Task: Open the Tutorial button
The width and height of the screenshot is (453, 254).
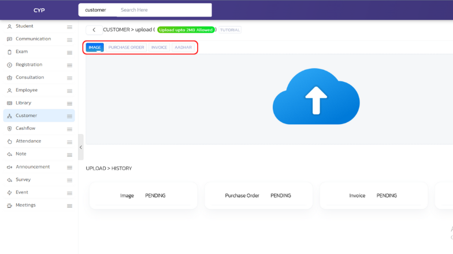Action: tap(230, 30)
